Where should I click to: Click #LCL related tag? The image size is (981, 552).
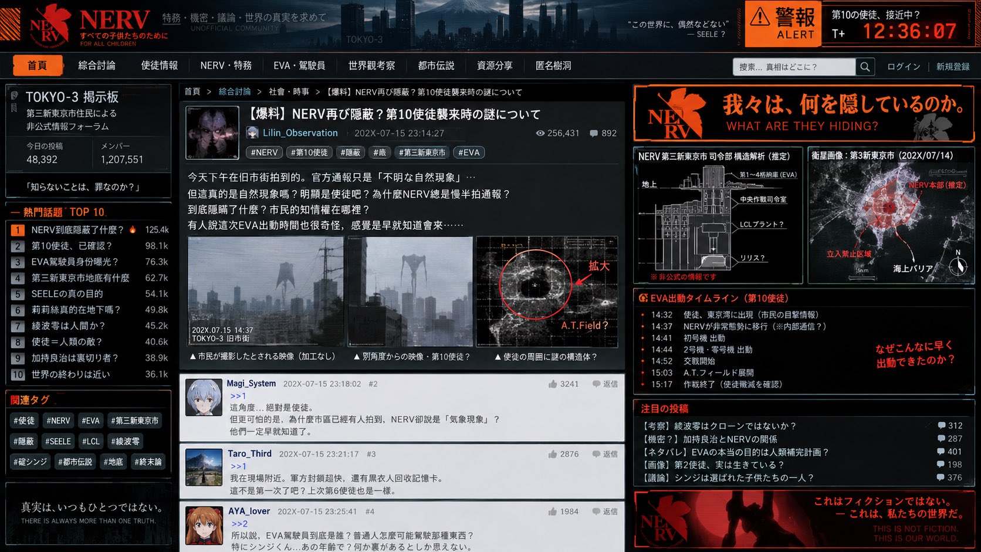click(91, 441)
